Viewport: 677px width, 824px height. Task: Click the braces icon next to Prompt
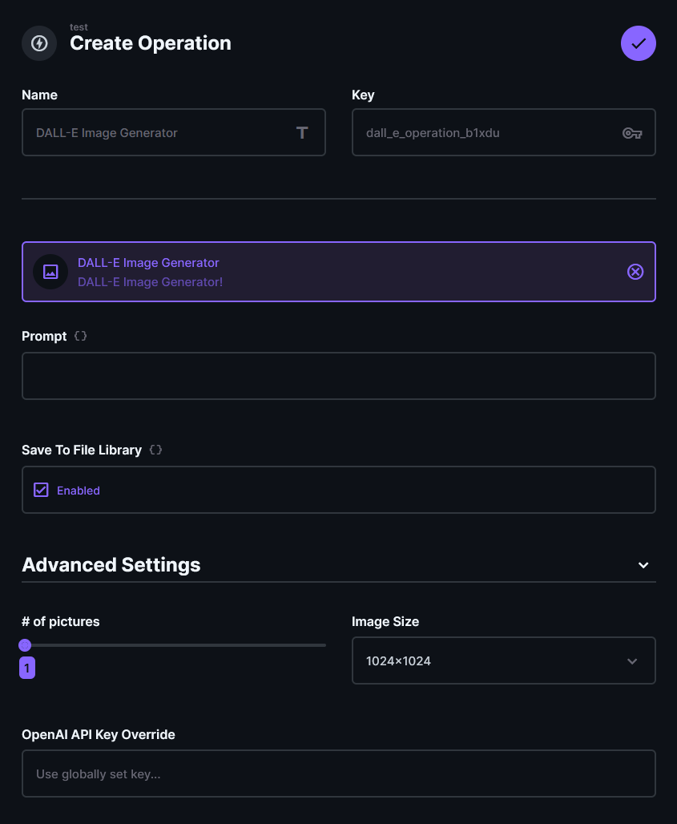80,336
